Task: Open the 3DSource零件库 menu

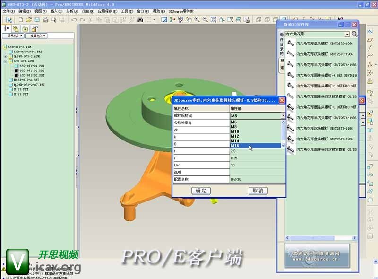Action: click(181, 11)
